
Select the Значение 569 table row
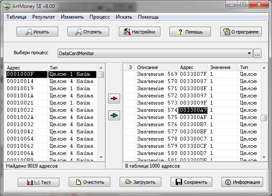tap(192, 74)
